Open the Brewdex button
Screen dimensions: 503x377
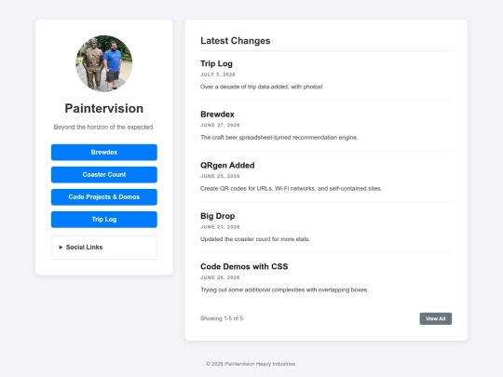click(104, 153)
